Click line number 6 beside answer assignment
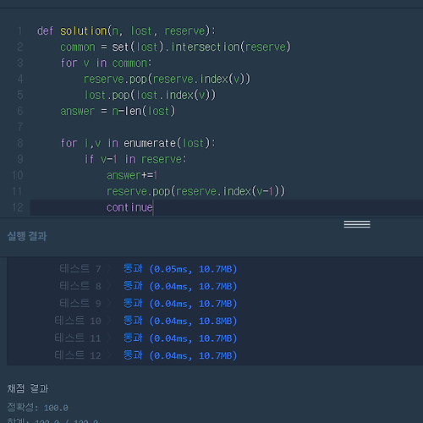The height and width of the screenshot is (423, 423). click(x=19, y=111)
